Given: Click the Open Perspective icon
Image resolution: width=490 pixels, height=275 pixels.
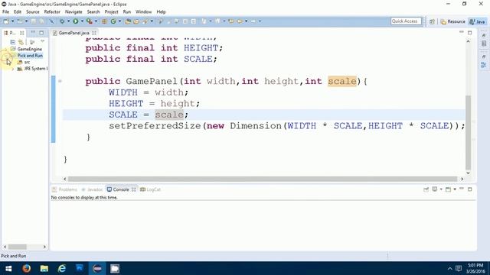Looking at the screenshot, I should pos(432,21).
